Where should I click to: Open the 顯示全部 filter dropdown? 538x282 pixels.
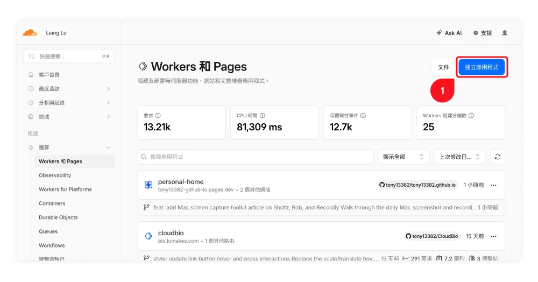pyautogui.click(x=403, y=157)
